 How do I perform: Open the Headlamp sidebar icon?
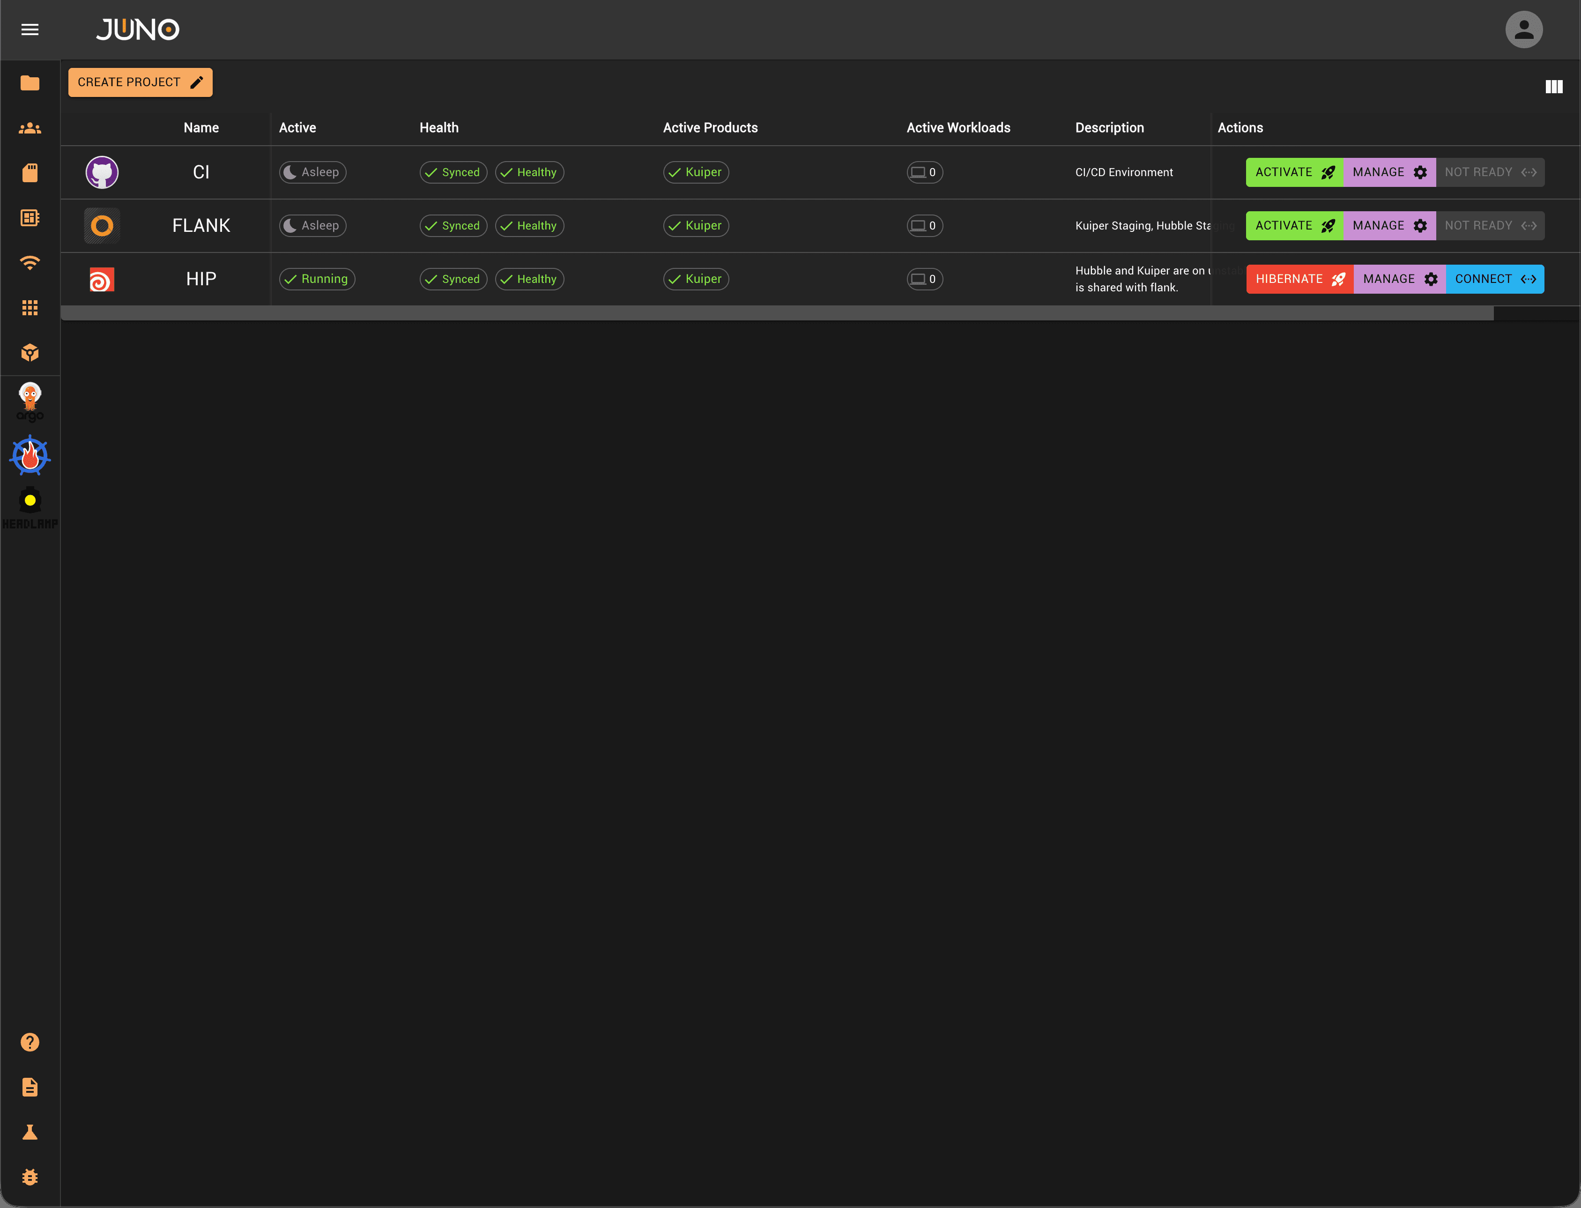30,508
